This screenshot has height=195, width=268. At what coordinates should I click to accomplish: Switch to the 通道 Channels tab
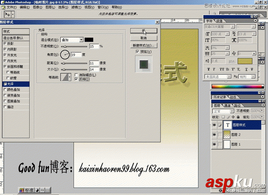click(227, 105)
